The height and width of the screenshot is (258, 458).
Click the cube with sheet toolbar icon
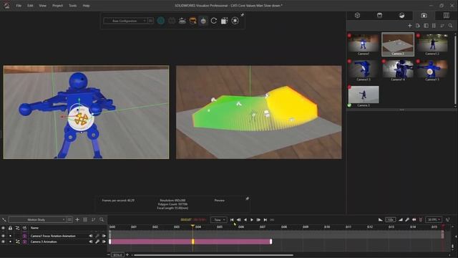click(x=224, y=21)
